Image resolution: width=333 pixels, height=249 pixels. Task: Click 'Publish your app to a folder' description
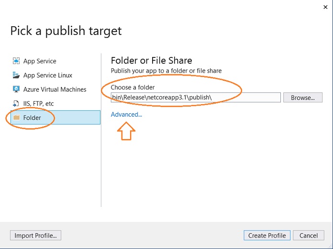pos(166,71)
